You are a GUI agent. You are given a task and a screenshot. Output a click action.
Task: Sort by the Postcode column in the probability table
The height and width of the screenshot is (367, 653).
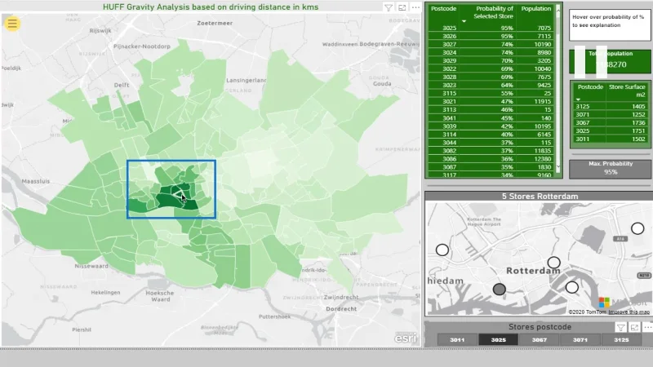443,9
